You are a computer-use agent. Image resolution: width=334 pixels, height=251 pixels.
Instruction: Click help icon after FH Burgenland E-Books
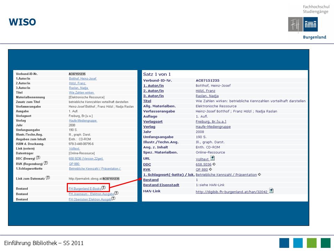104,188
